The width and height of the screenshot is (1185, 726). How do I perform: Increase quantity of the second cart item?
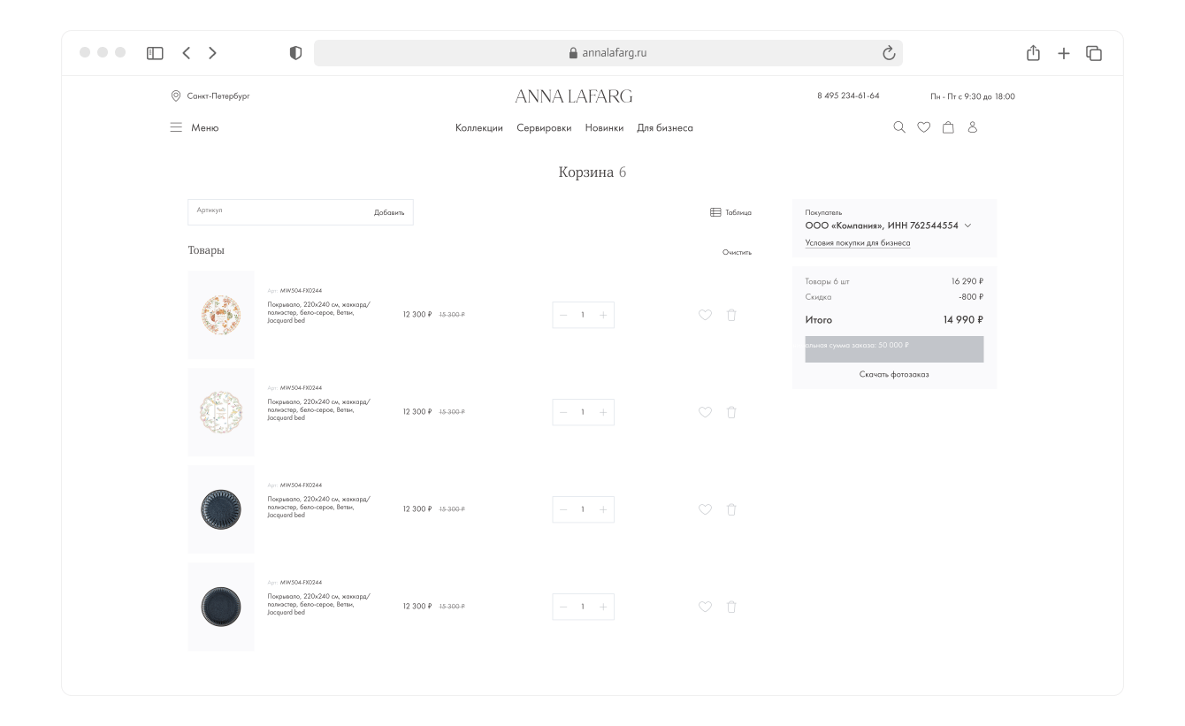(603, 412)
